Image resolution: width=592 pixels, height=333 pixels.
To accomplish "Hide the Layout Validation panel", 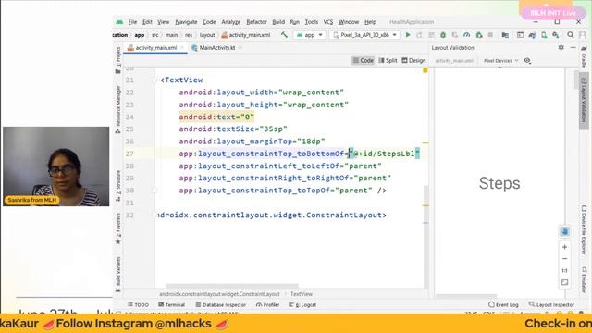I will 573,47.
